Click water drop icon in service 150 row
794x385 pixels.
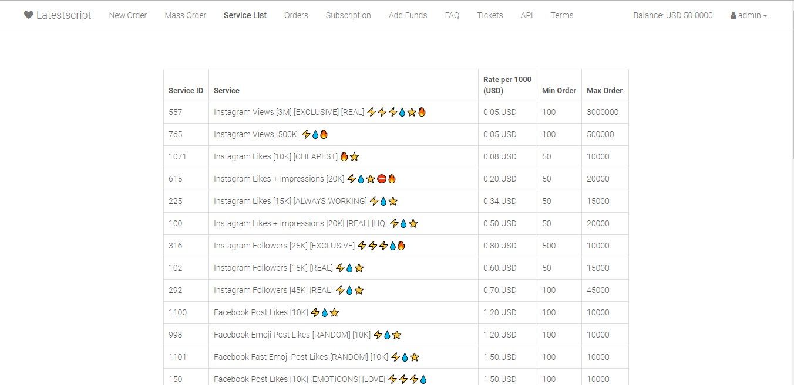point(423,379)
